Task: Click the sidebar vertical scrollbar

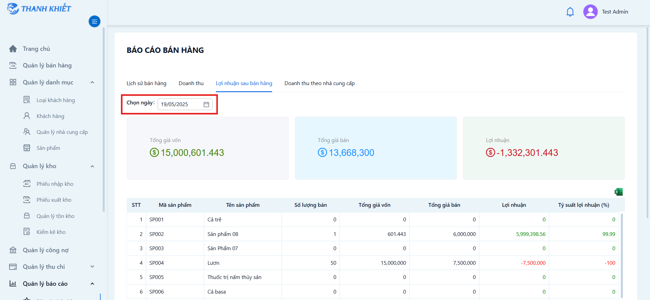Action: pyautogui.click(x=104, y=119)
